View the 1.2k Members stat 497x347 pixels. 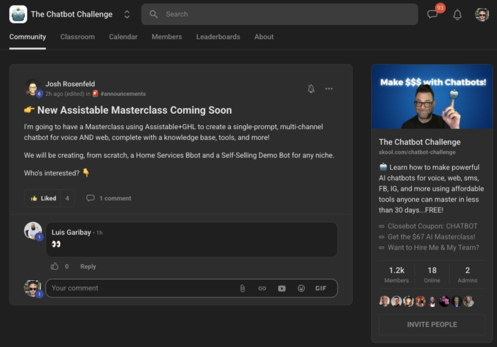[396, 275]
